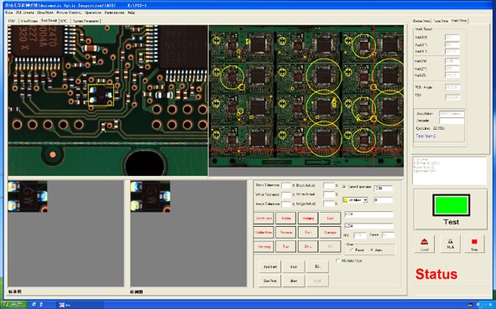
Task: Click the Windows Start button on taskbar
Action: (13, 305)
